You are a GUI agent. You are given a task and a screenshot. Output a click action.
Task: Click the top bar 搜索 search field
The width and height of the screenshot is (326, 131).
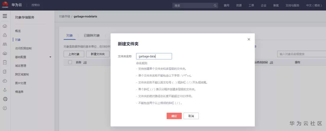tap(195, 6)
